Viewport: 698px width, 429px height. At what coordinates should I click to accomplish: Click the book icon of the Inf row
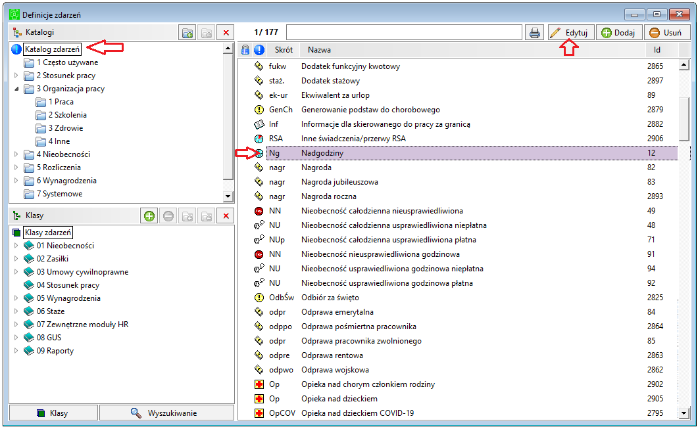click(259, 124)
